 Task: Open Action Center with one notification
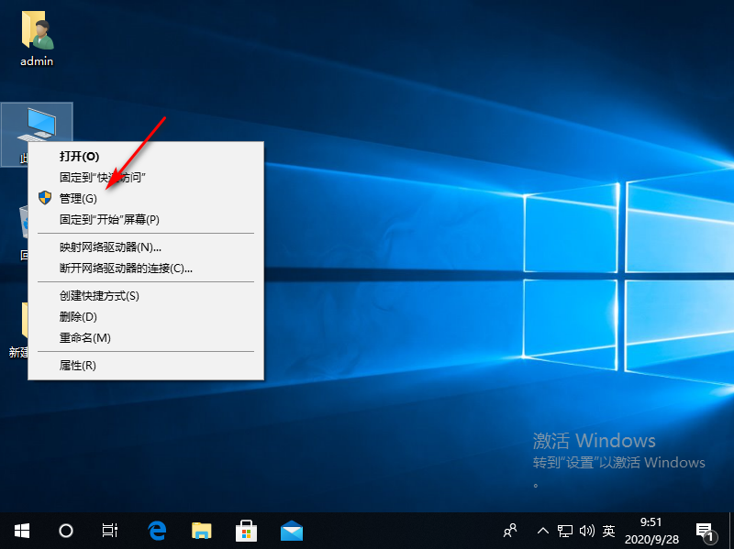[x=706, y=530]
